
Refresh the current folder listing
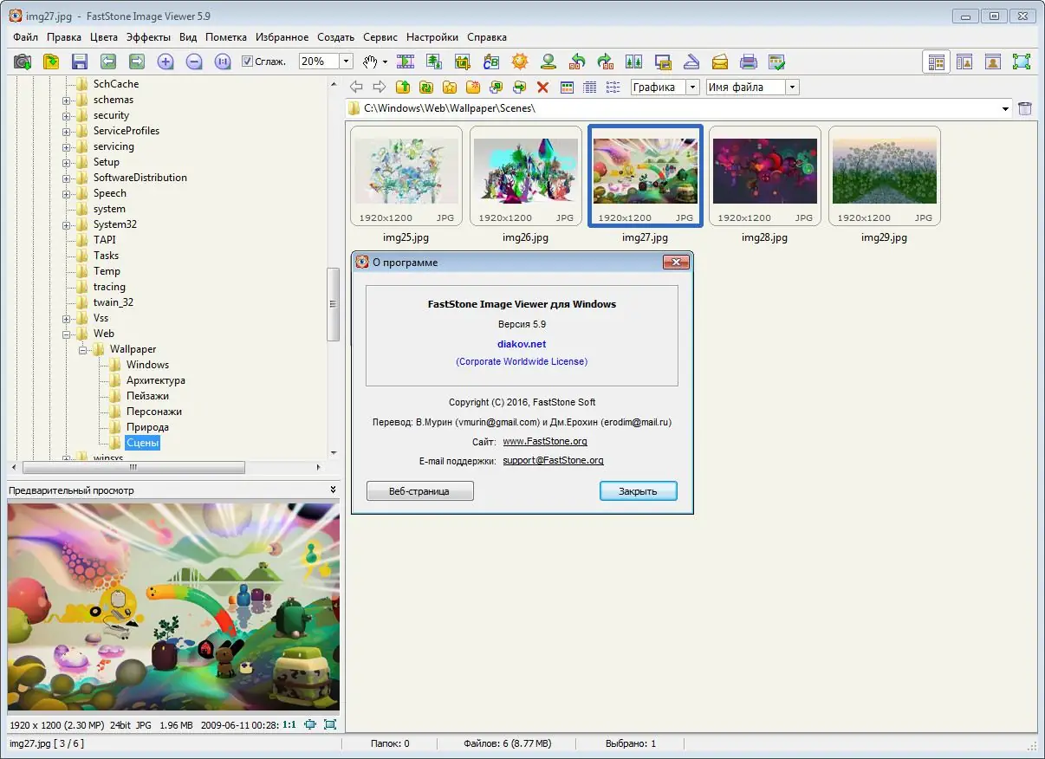424,87
